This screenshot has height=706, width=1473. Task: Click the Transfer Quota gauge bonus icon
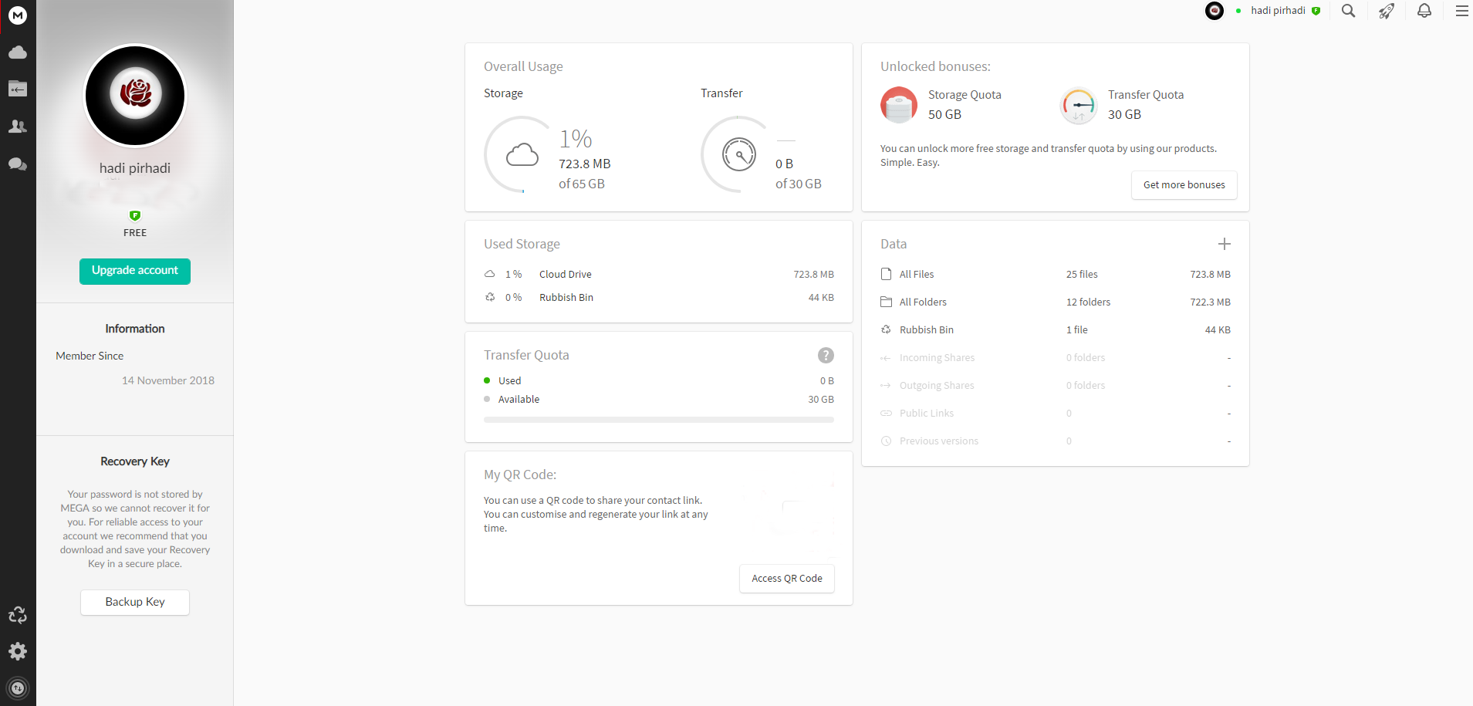(1079, 105)
